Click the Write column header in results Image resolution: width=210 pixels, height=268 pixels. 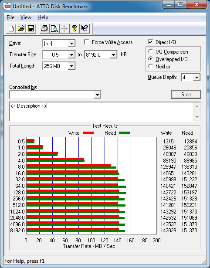pos(166,133)
